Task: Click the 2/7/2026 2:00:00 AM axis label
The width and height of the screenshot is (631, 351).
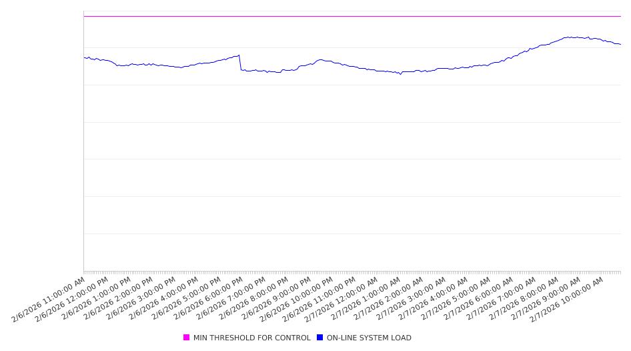Action: pos(388,299)
